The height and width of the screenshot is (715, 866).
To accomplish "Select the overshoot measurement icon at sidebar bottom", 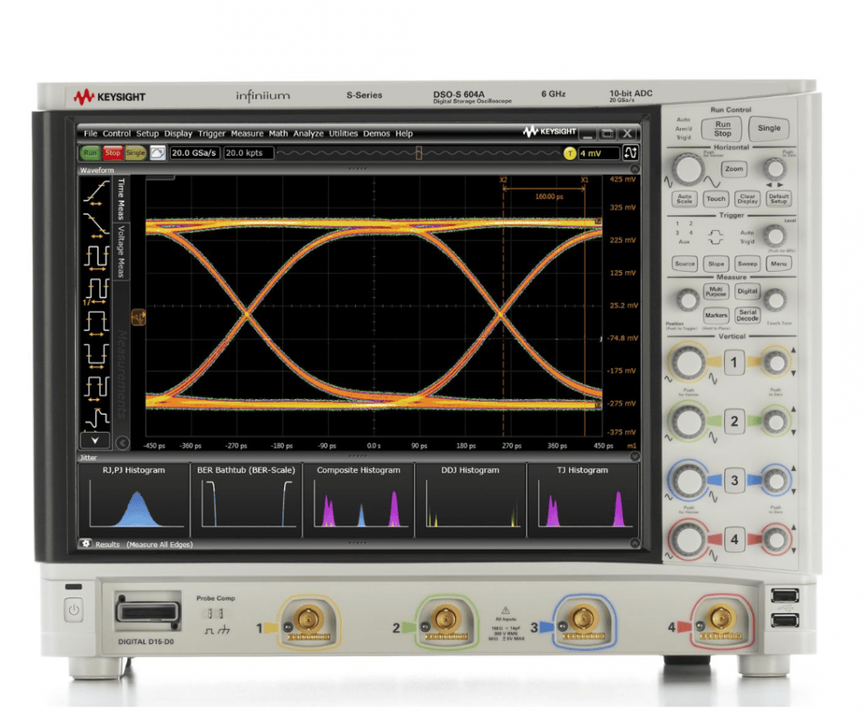I will point(96,418).
